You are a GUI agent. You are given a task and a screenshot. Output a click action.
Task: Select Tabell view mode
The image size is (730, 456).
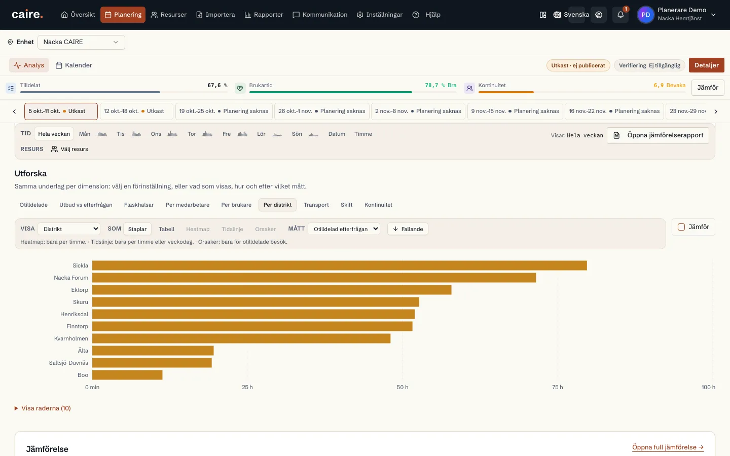coord(166,229)
